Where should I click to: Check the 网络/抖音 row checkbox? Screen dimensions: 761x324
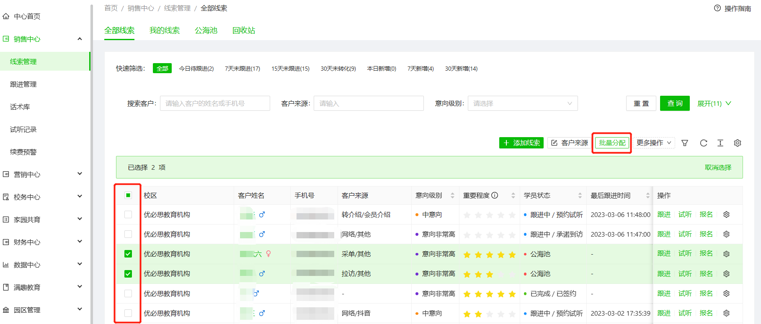point(128,313)
